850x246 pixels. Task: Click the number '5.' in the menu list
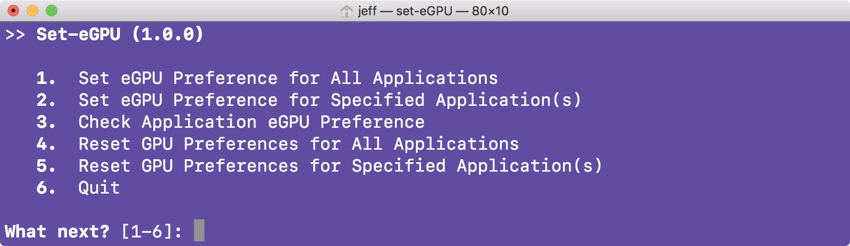(x=46, y=166)
